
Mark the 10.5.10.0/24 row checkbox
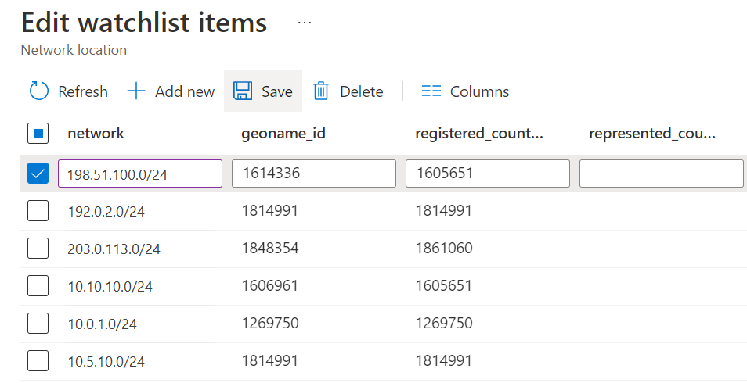point(38,361)
